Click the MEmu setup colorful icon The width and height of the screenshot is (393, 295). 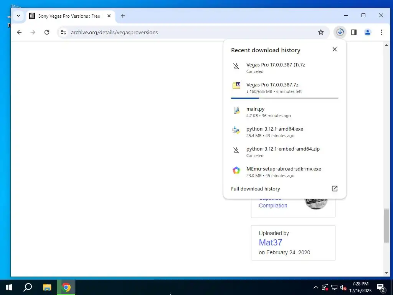click(236, 170)
